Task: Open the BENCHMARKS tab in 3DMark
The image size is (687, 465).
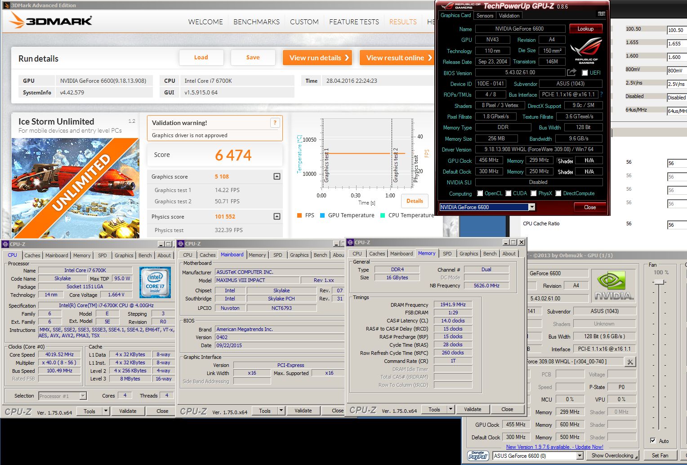Action: point(257,22)
